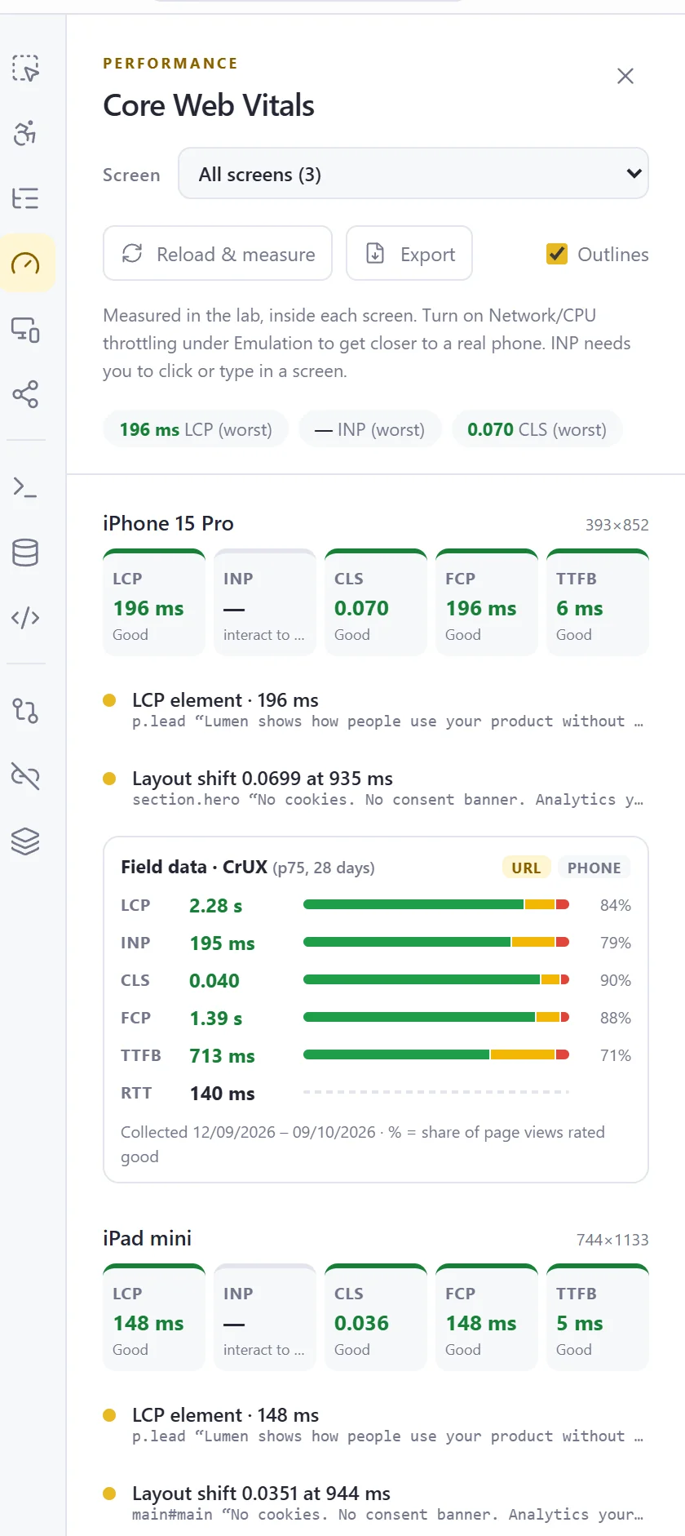Image resolution: width=685 pixels, height=1536 pixels.
Task: Open the share nodes icon
Action: click(x=25, y=394)
